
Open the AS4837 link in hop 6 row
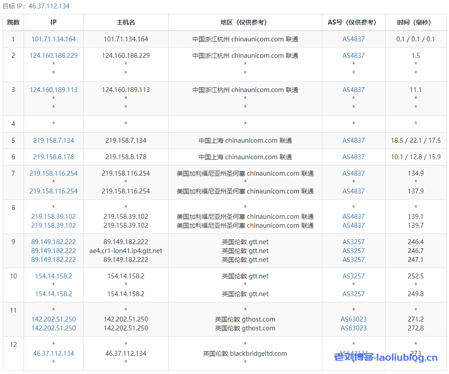pos(353,157)
